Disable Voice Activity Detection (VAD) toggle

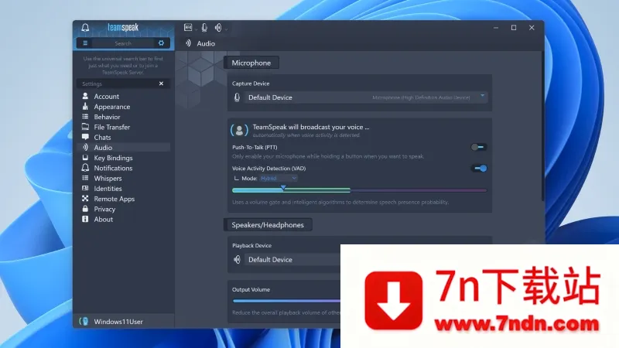479,169
